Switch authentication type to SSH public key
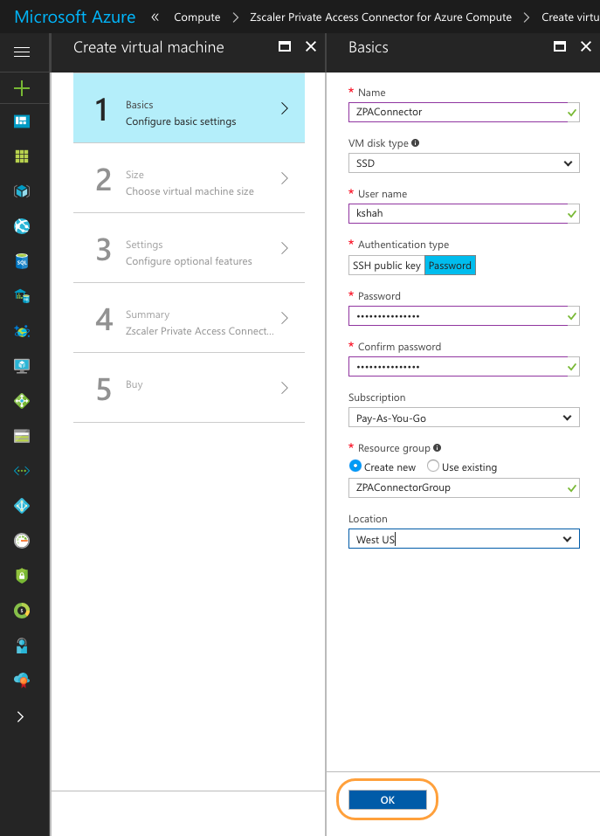The height and width of the screenshot is (836, 600). 386,265
